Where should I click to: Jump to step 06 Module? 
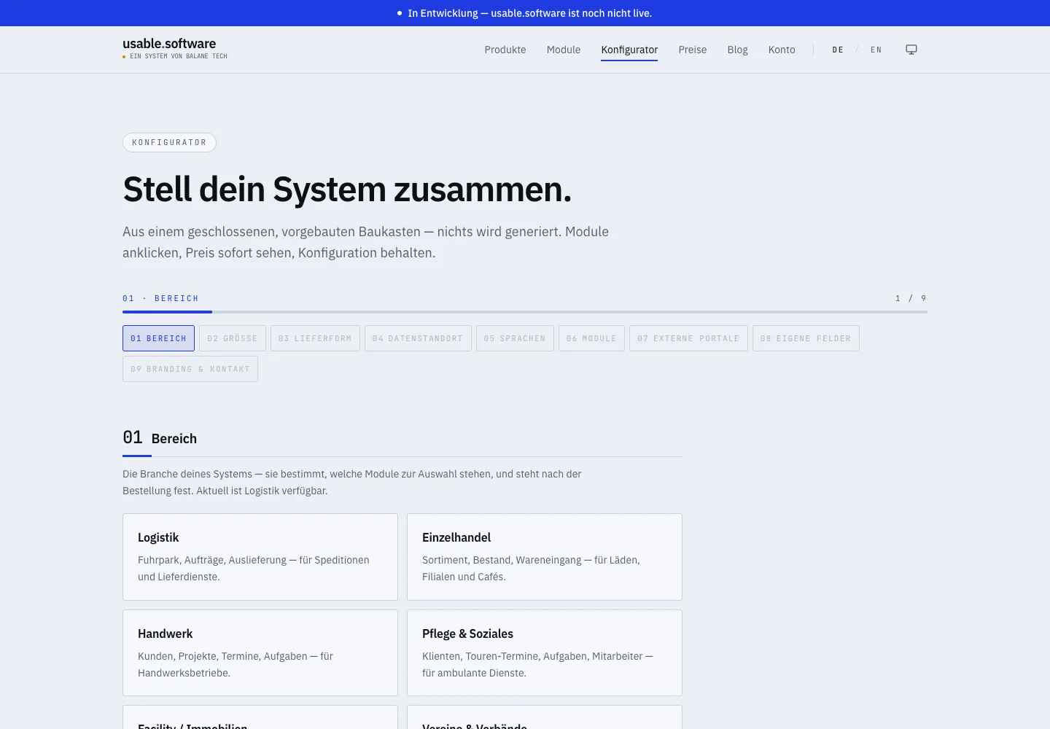click(591, 338)
